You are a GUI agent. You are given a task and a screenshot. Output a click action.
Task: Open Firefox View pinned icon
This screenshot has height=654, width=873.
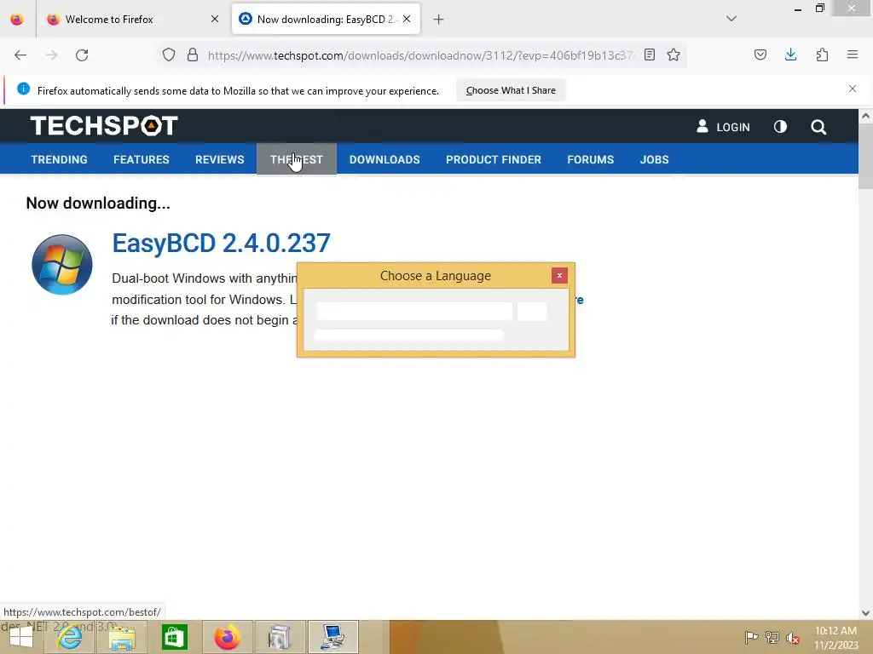coord(17,20)
